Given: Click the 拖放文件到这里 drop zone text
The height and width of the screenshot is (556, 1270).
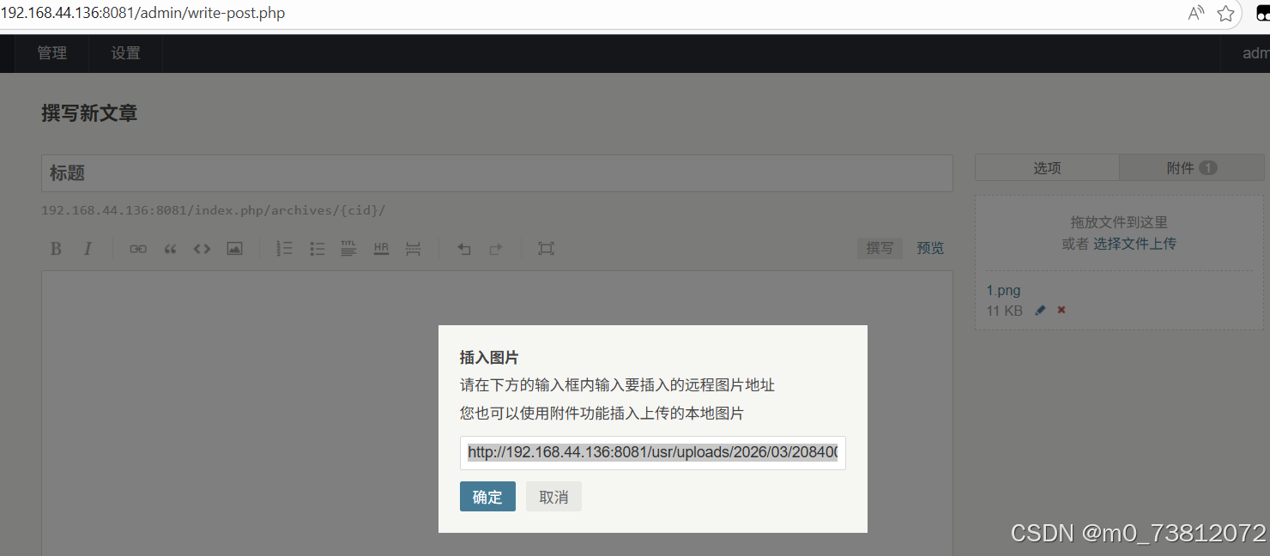Looking at the screenshot, I should [x=1119, y=222].
